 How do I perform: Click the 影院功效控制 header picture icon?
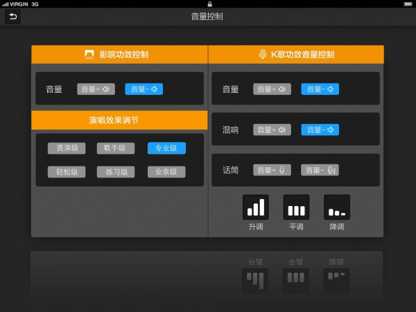tap(89, 54)
